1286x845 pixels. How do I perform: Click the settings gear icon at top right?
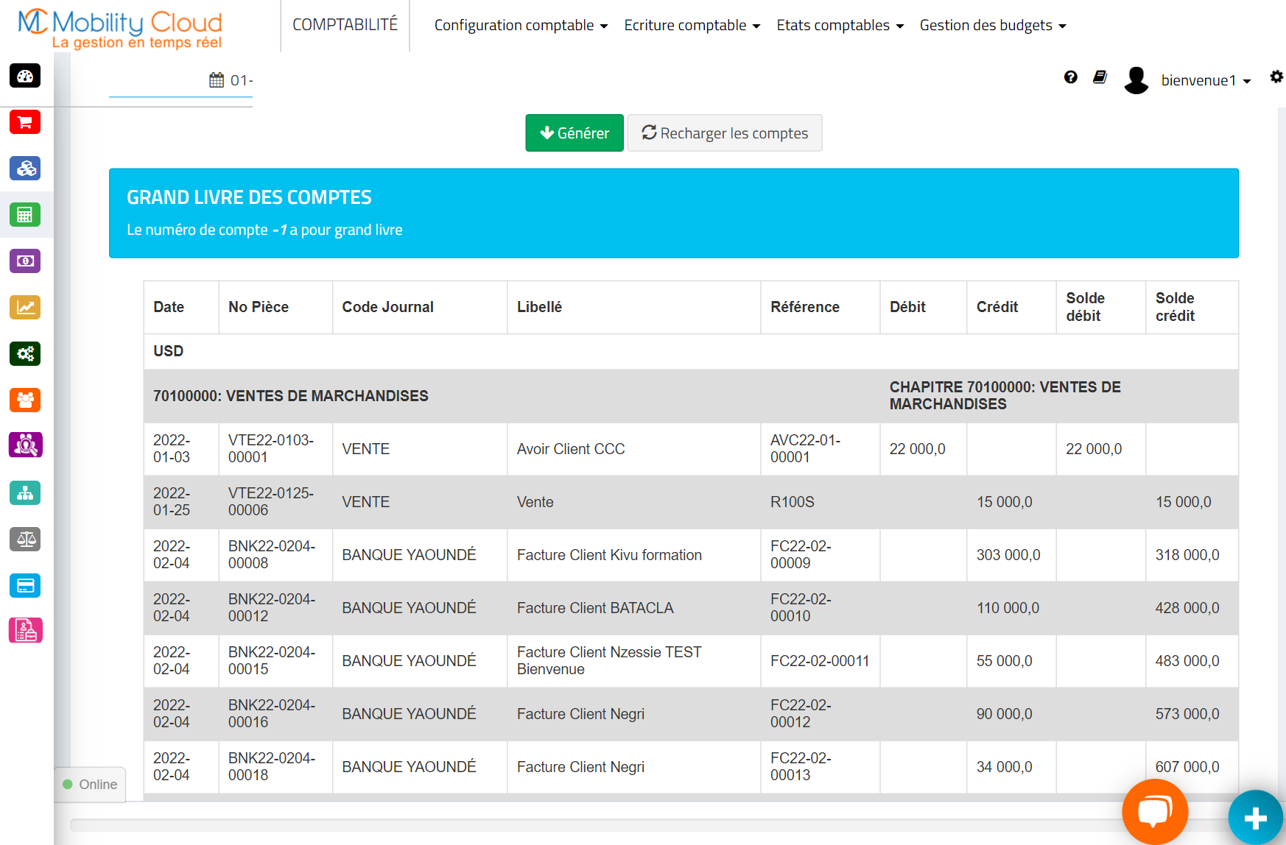[x=1276, y=77]
